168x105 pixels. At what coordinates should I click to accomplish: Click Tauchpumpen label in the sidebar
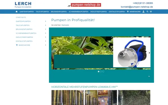23,25
